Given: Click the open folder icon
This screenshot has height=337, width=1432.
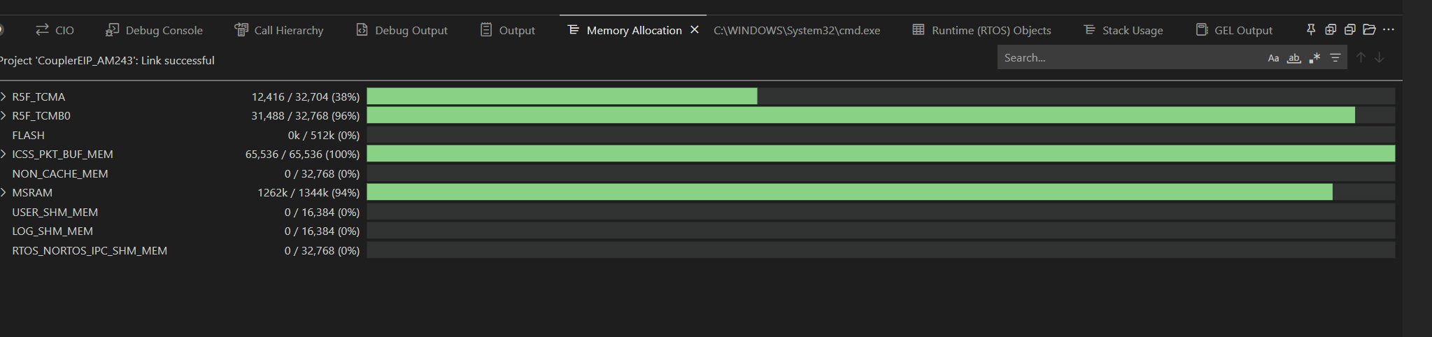Looking at the screenshot, I should 1370,29.
